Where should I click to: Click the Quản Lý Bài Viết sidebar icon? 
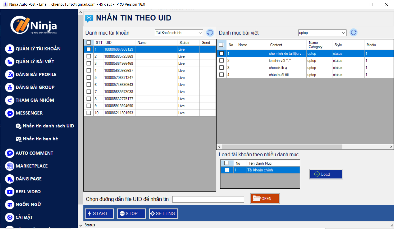tap(10, 62)
